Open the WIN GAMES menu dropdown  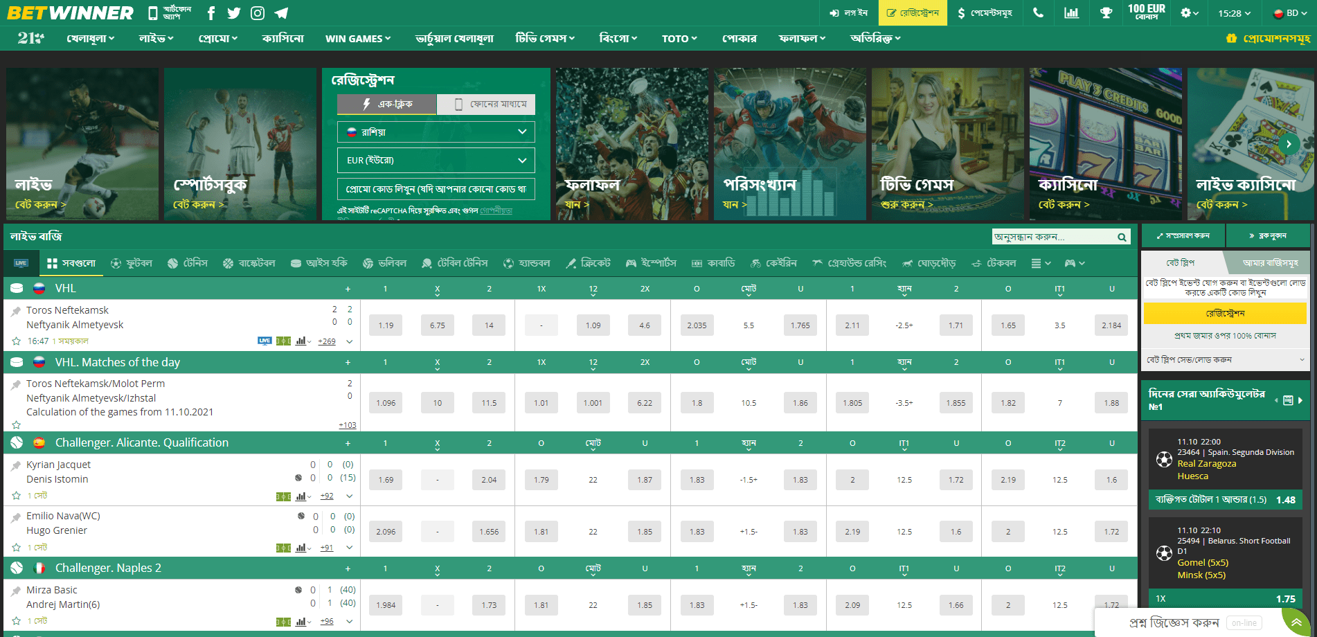(358, 39)
